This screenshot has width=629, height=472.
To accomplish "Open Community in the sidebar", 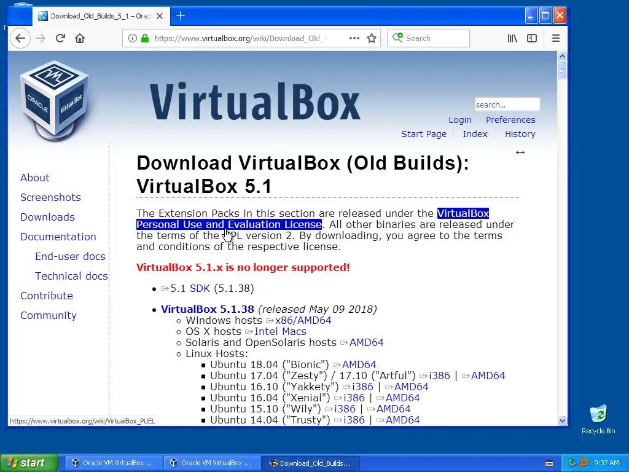I will click(x=48, y=315).
